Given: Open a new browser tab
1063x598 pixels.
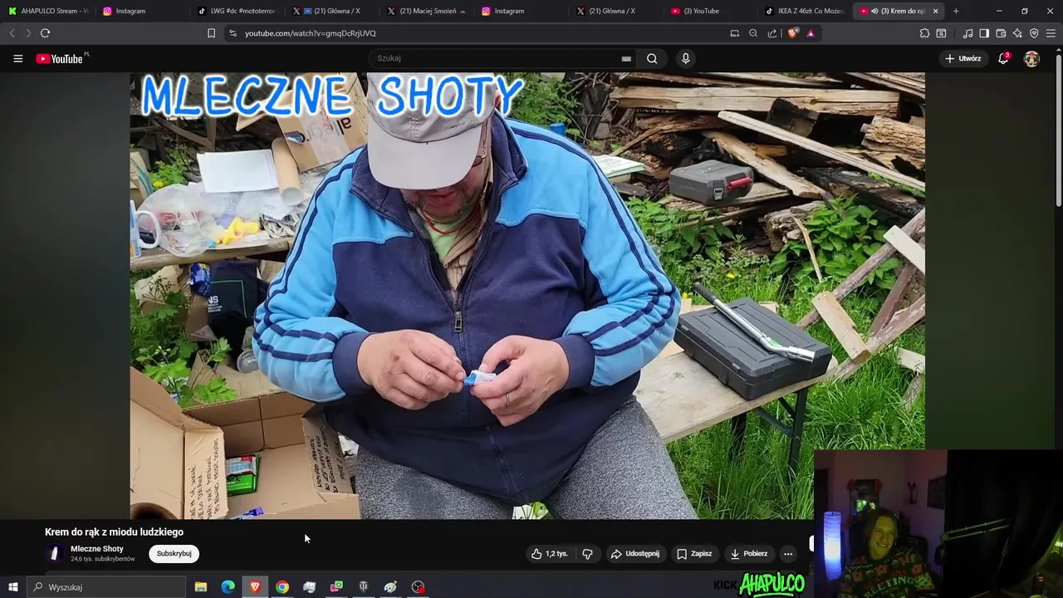Looking at the screenshot, I should pyautogui.click(x=956, y=11).
